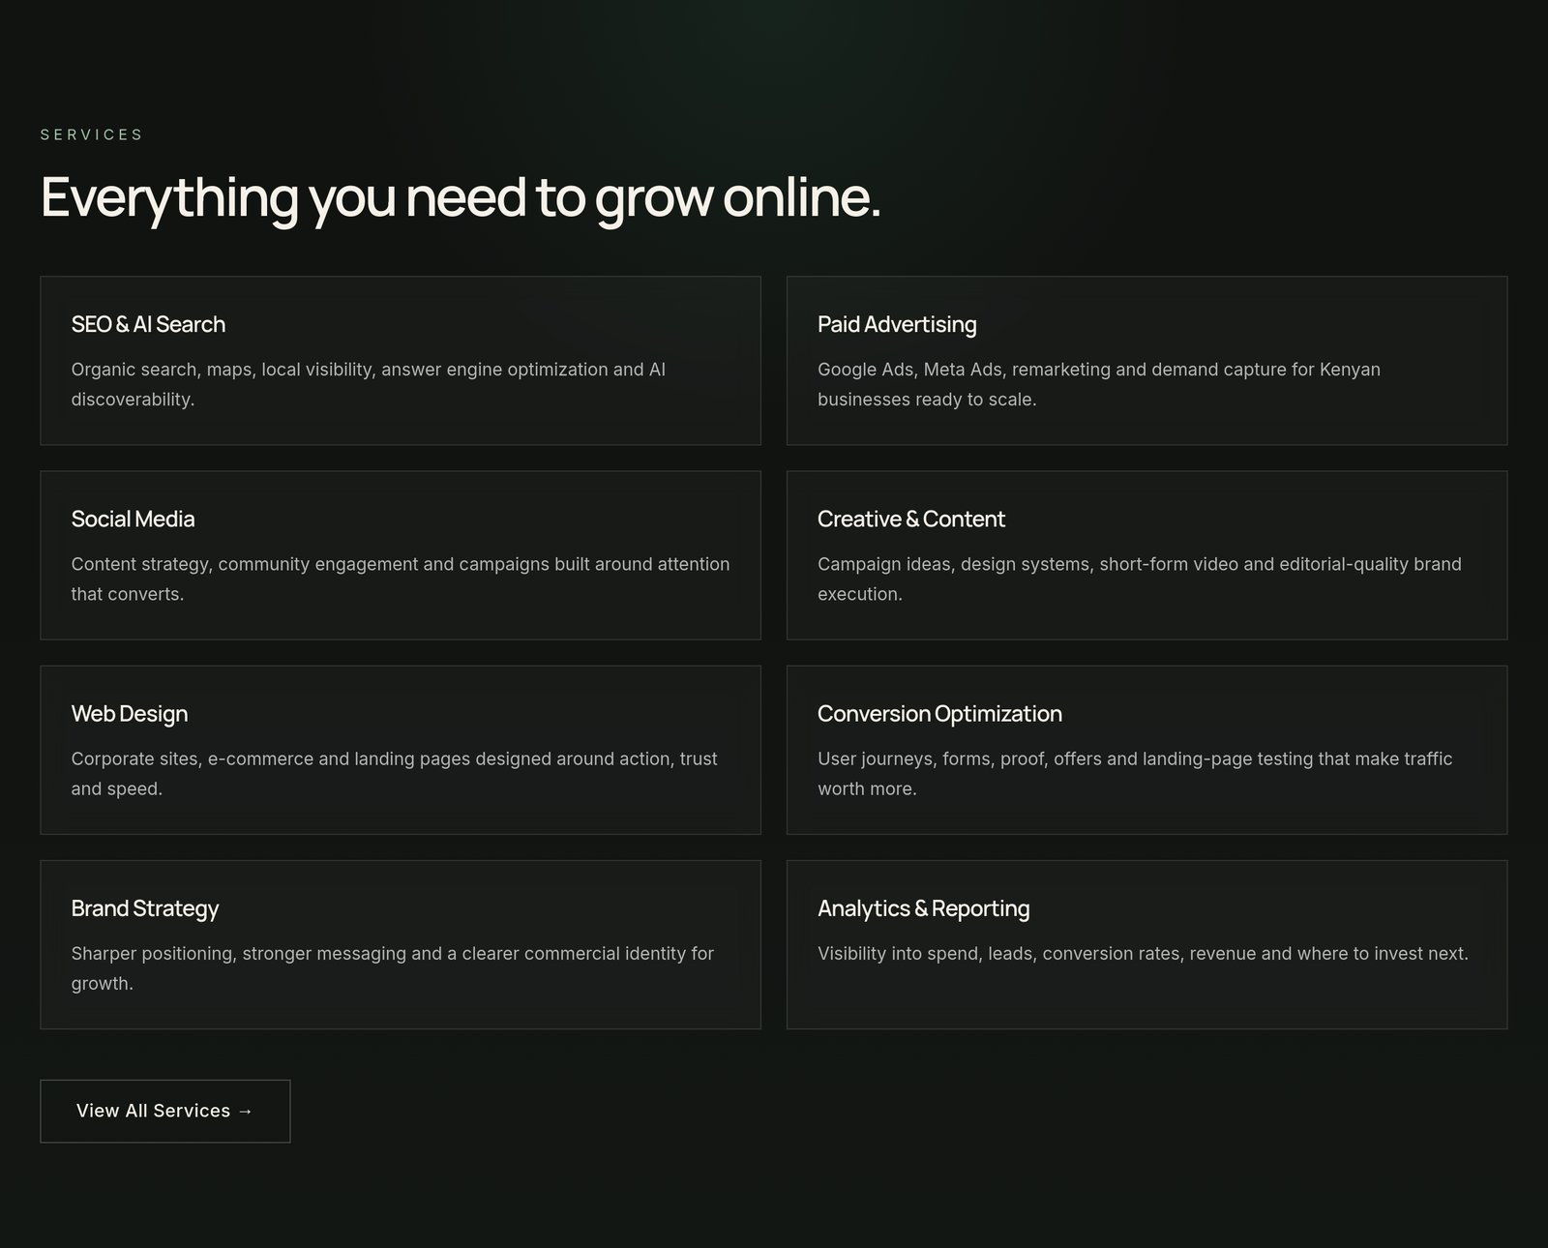The width and height of the screenshot is (1548, 1248).
Task: Click the 'Sharper positioning, stronger messaging' description
Action: coord(393,967)
